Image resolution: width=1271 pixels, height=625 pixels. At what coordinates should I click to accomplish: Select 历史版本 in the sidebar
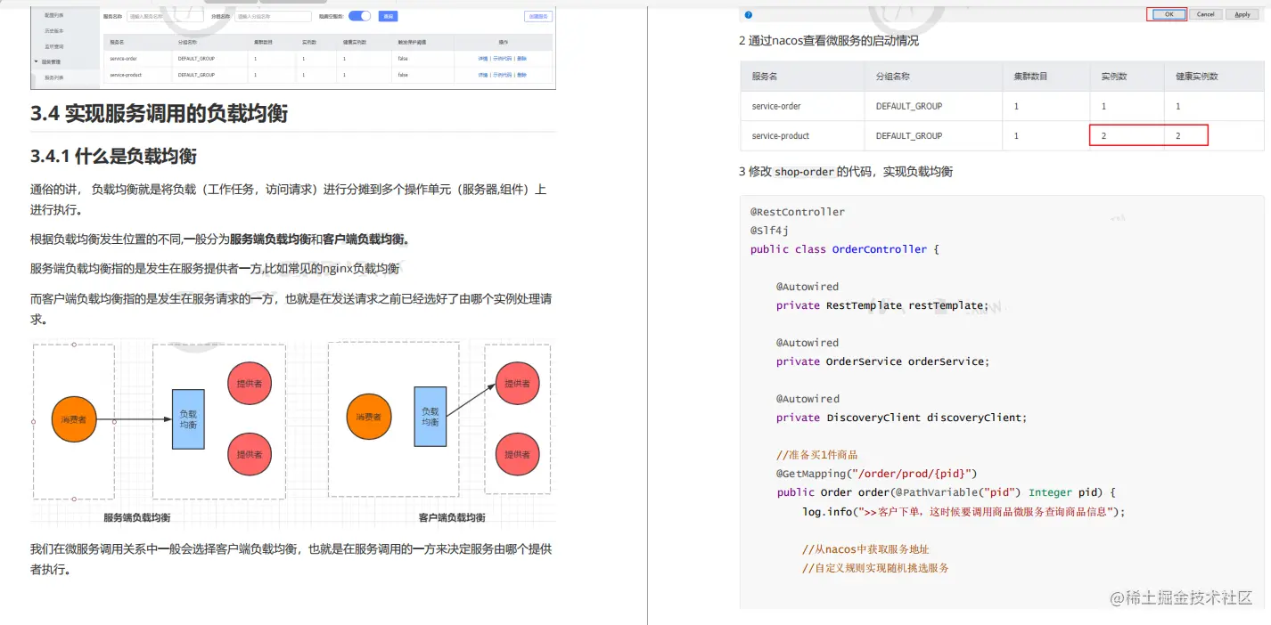53,30
